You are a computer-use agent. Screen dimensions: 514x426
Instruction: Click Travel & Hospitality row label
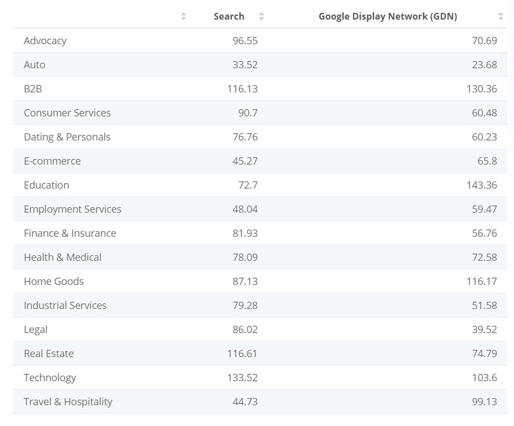pos(68,401)
